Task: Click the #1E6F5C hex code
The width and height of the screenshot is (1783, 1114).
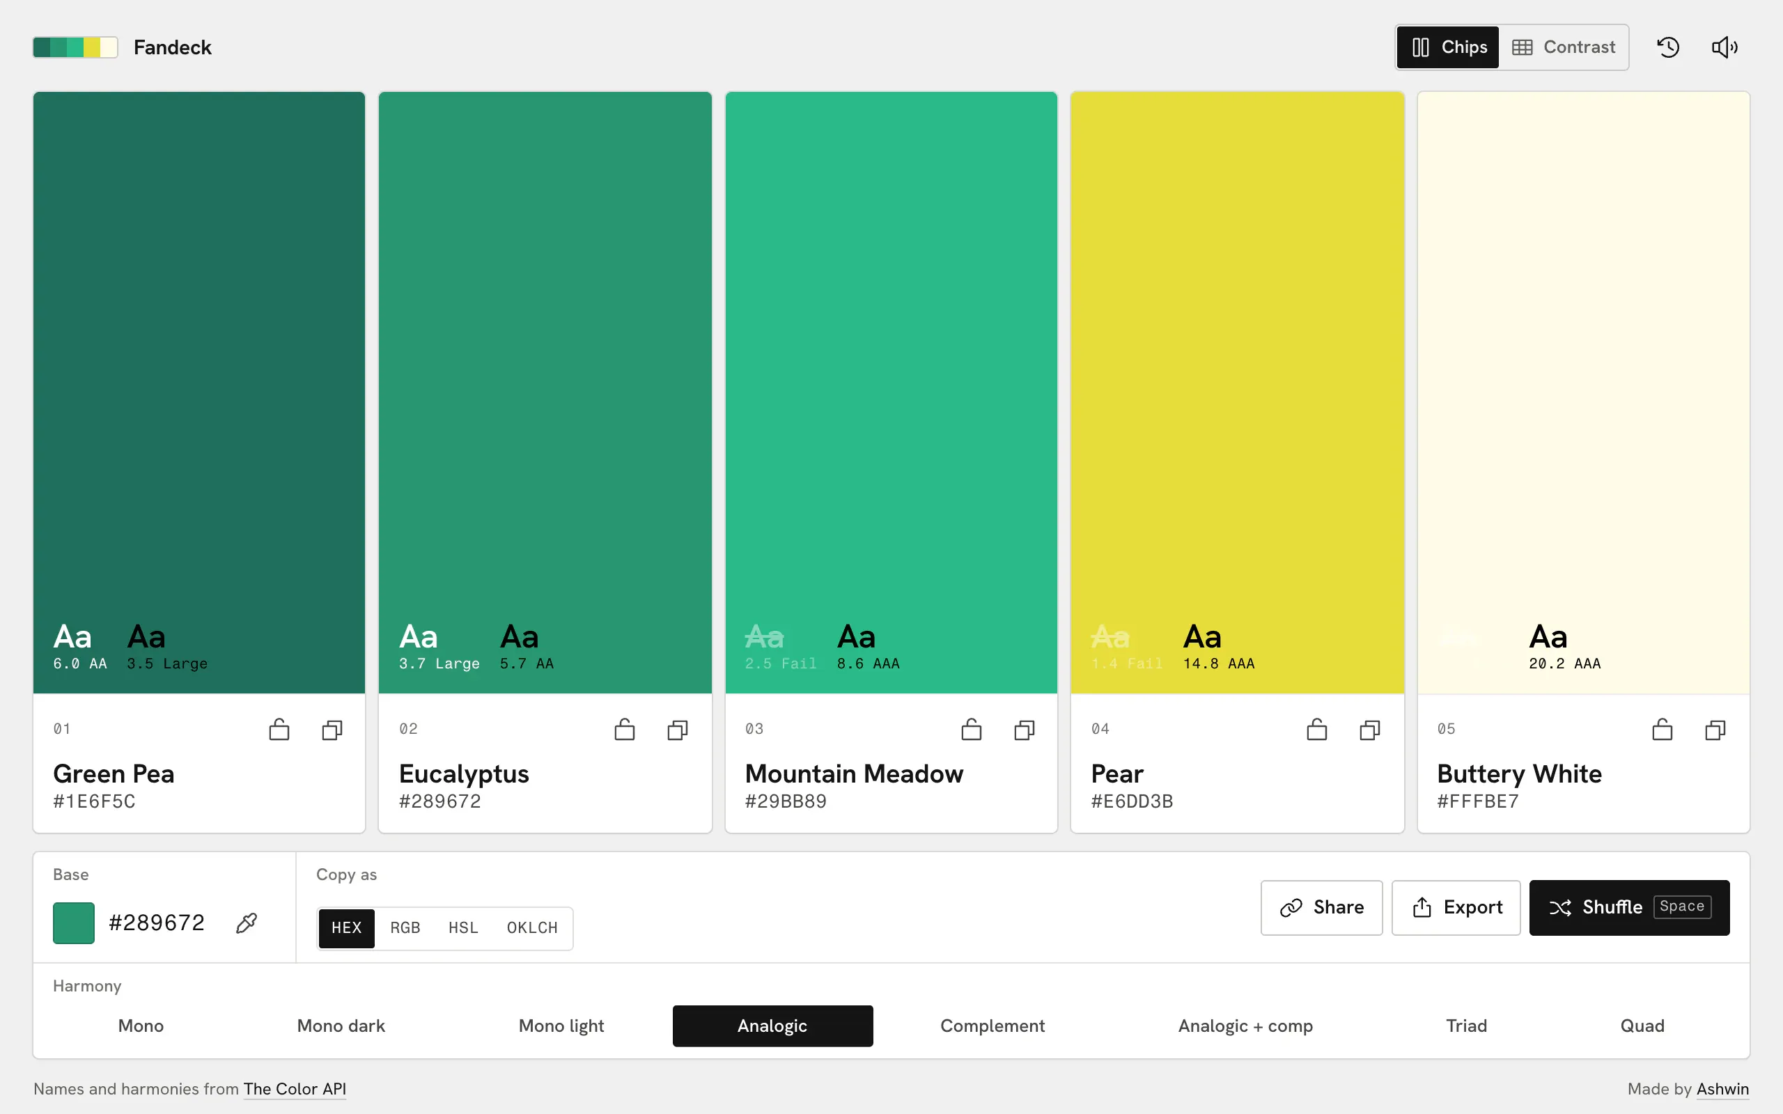Action: (94, 801)
